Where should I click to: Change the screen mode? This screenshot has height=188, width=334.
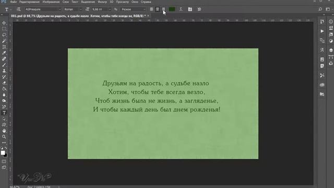point(4,168)
